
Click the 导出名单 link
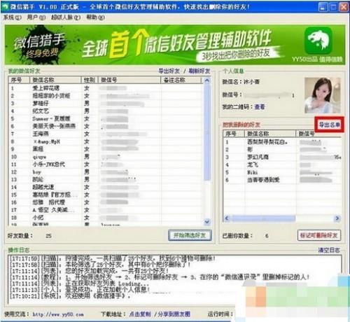pos(330,125)
